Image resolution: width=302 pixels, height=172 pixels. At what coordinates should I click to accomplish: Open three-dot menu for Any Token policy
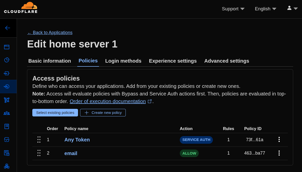point(279,139)
